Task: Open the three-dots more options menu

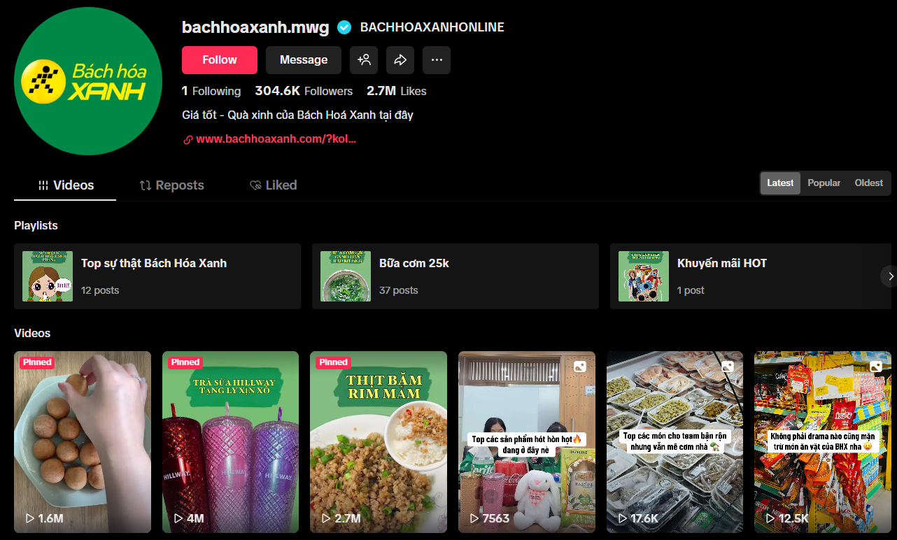Action: [437, 60]
